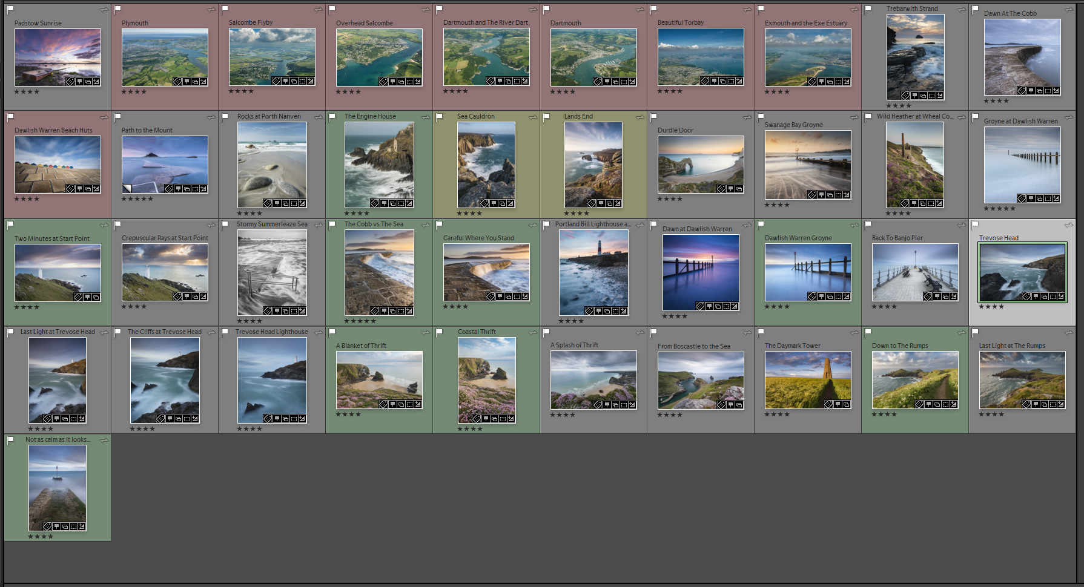Screen dimensions: 1084x587
Task: Click the star rating under Groyne at Dawlish Warren
Action: pos(1000,209)
